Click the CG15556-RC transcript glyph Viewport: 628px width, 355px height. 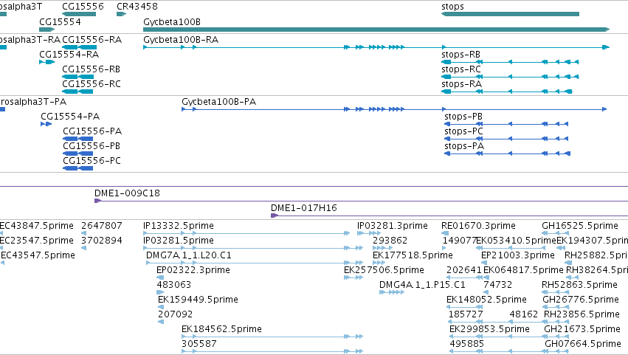point(77,92)
